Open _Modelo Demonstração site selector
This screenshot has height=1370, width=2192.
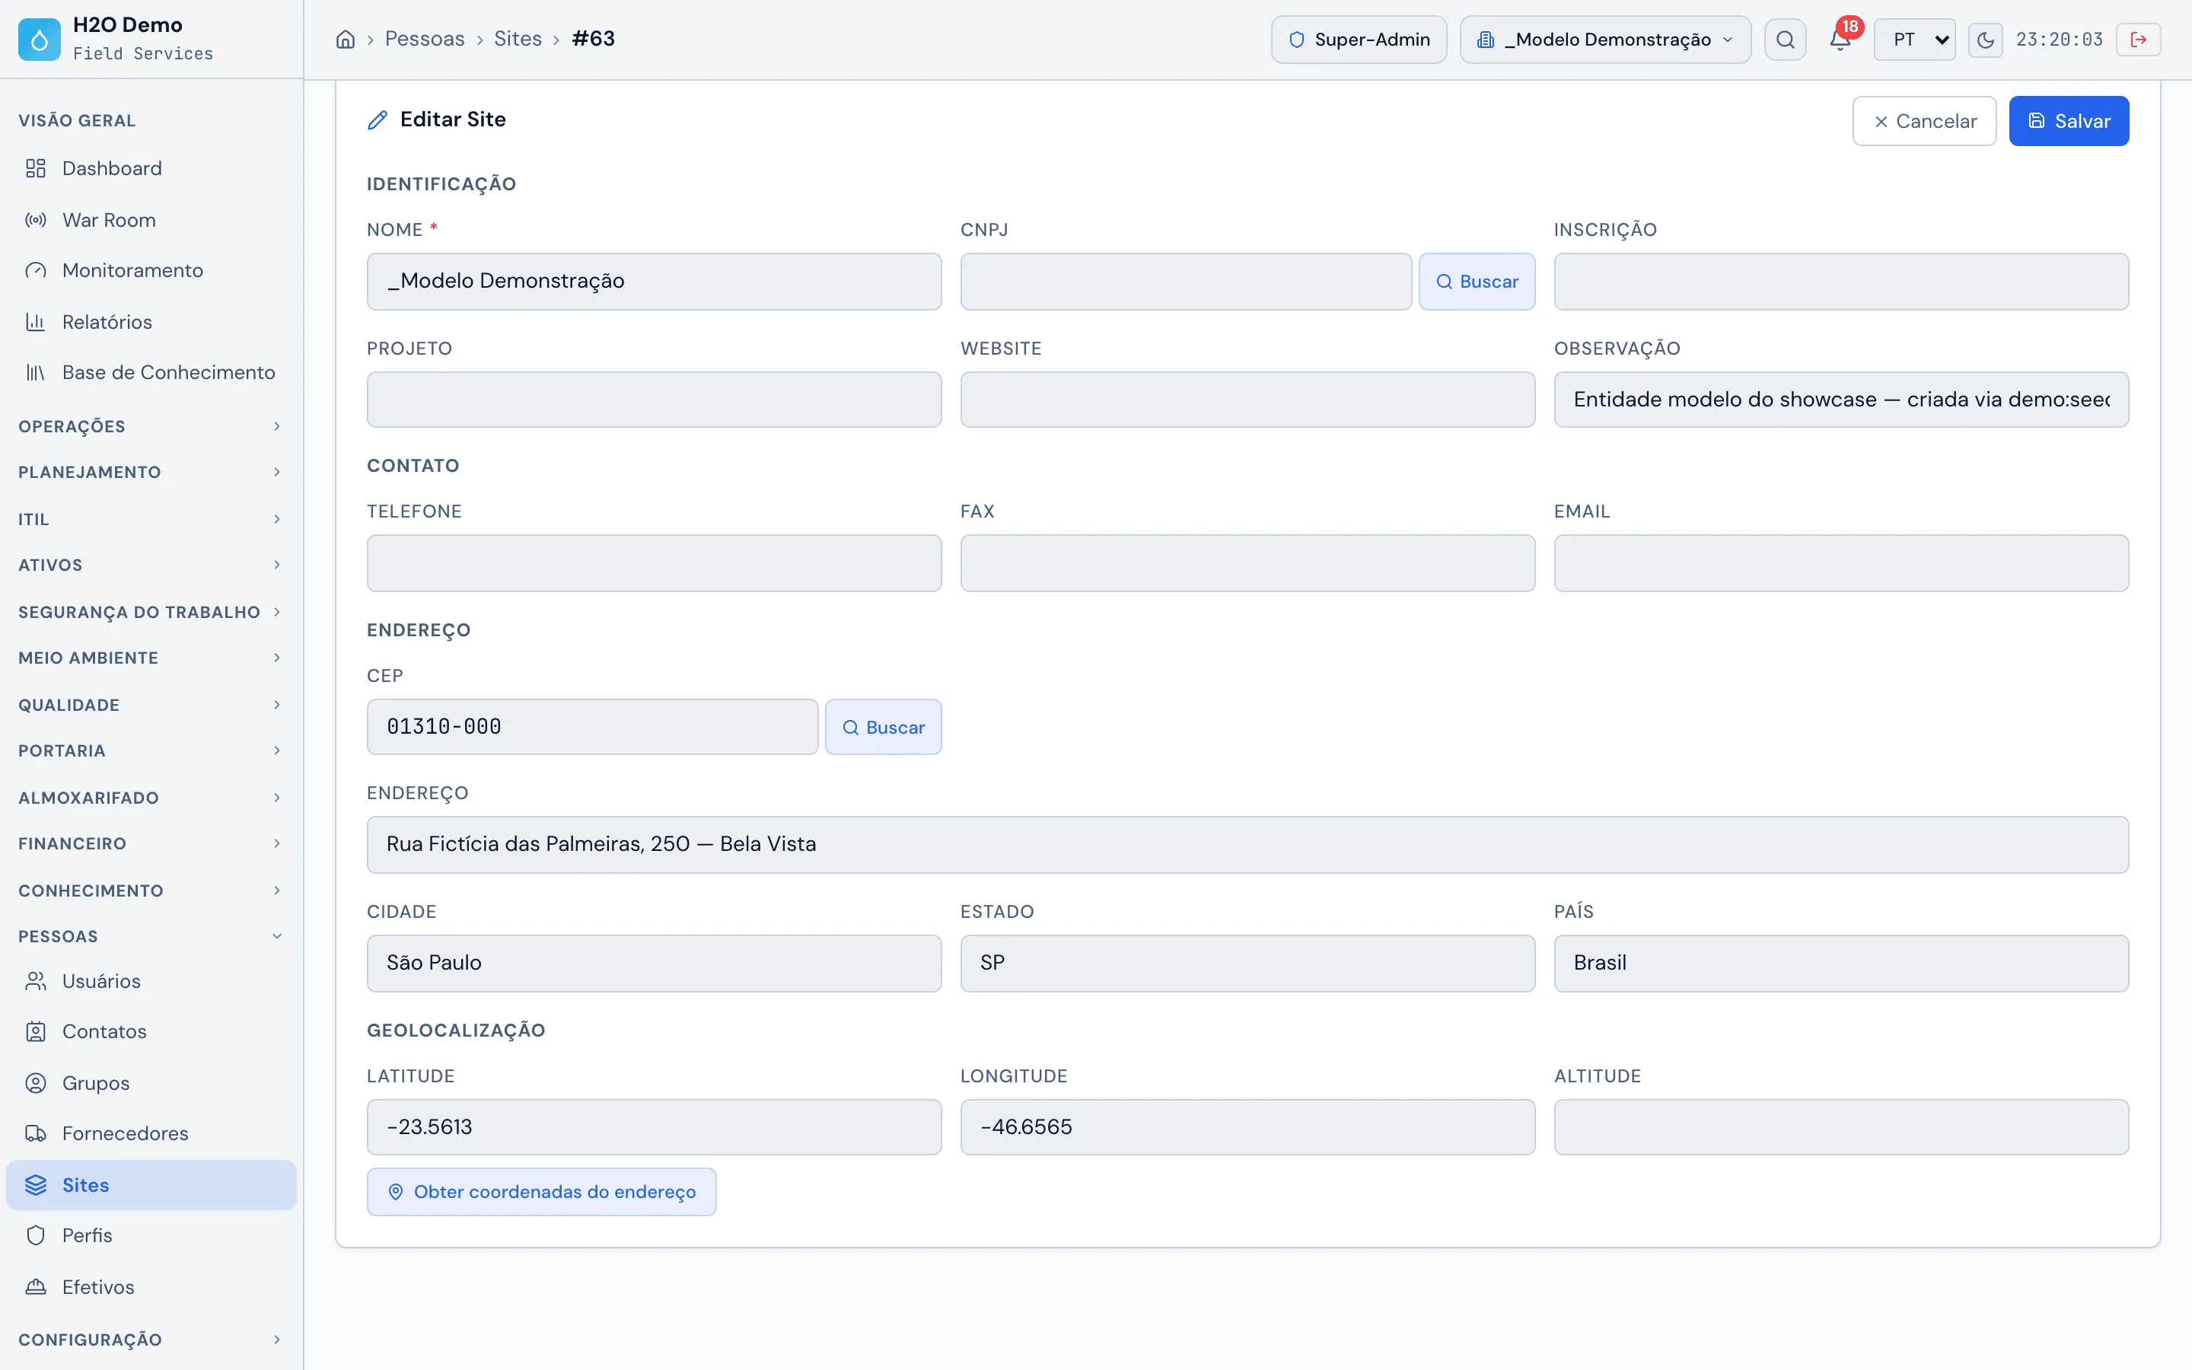[x=1605, y=40]
